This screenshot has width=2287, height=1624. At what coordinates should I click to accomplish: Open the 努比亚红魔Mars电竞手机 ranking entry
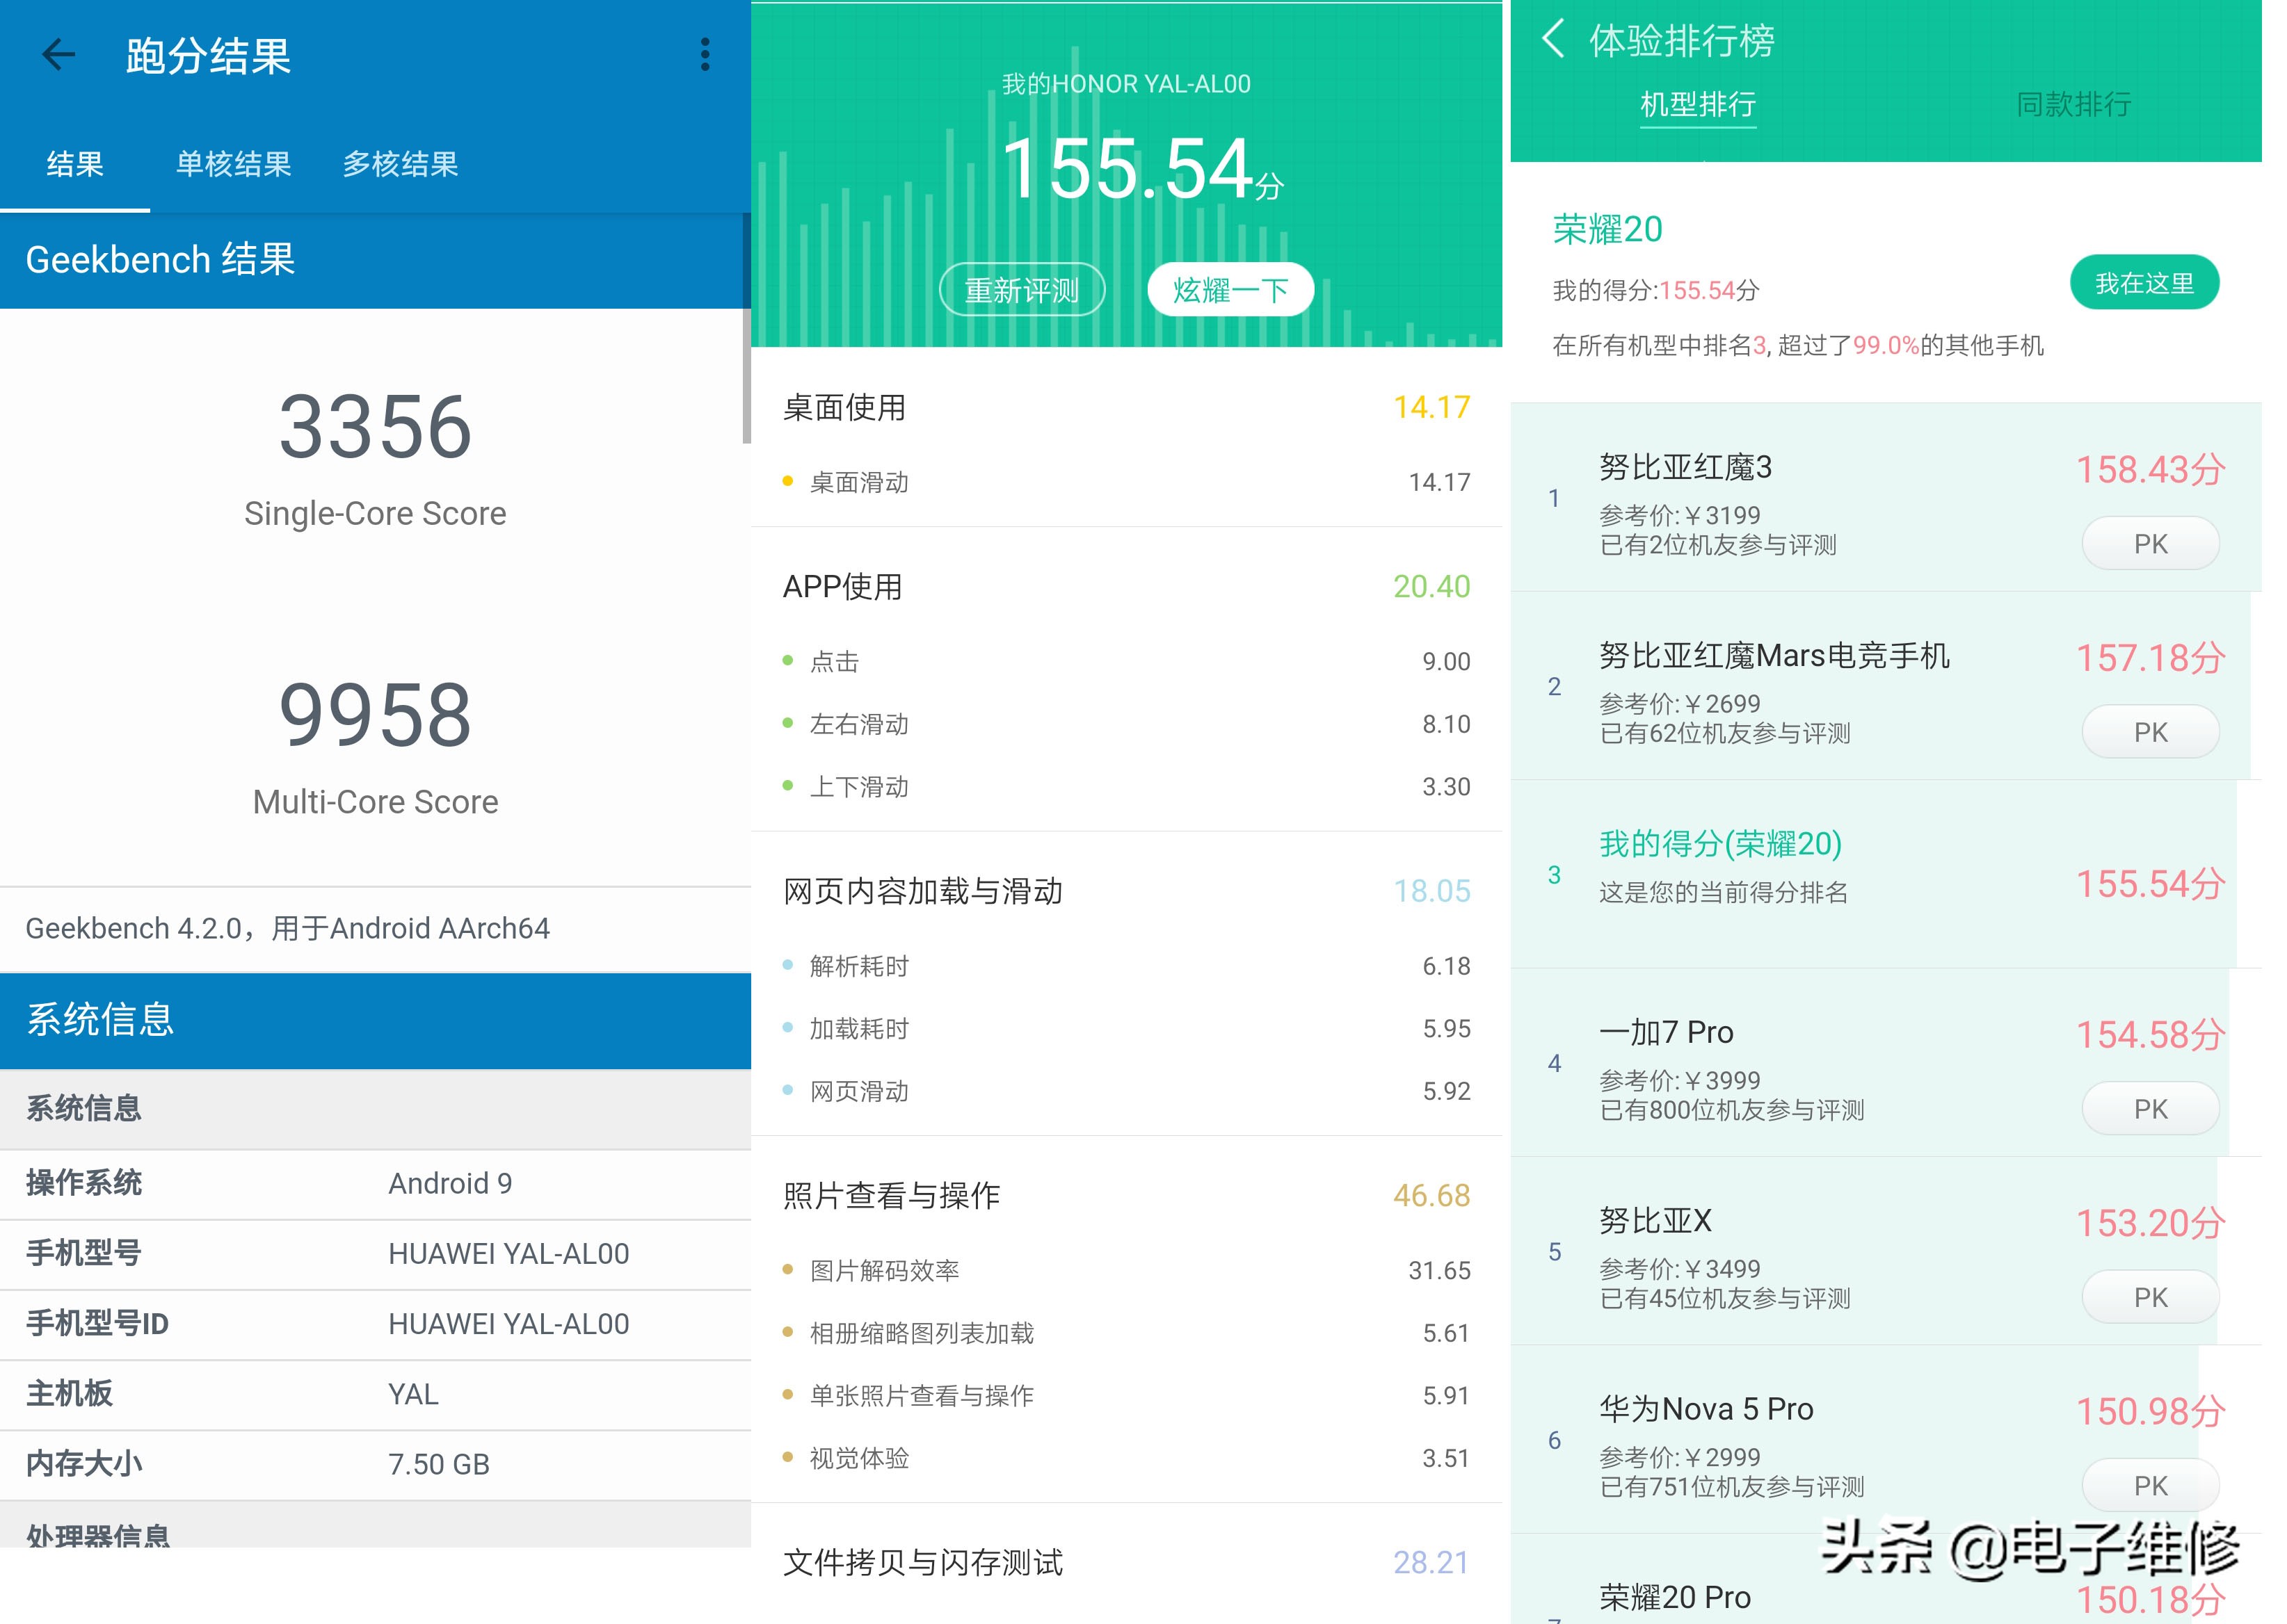(x=1886, y=685)
